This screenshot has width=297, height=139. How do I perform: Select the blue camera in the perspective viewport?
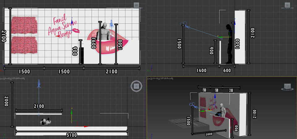tap(193, 105)
